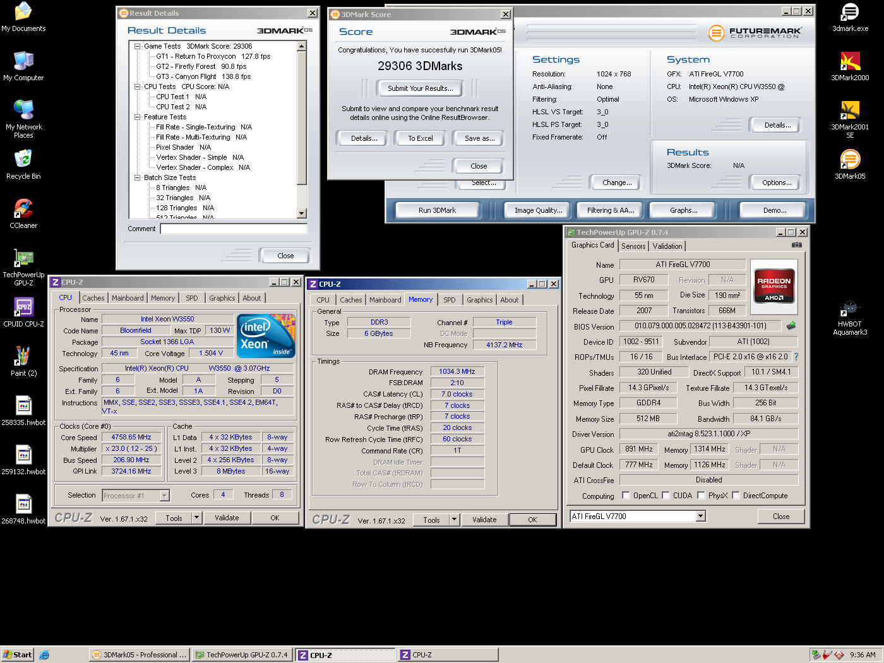884x663 pixels.
Task: Launch TechPowerUp GPU-Z desktop shortcut
Action: click(23, 267)
